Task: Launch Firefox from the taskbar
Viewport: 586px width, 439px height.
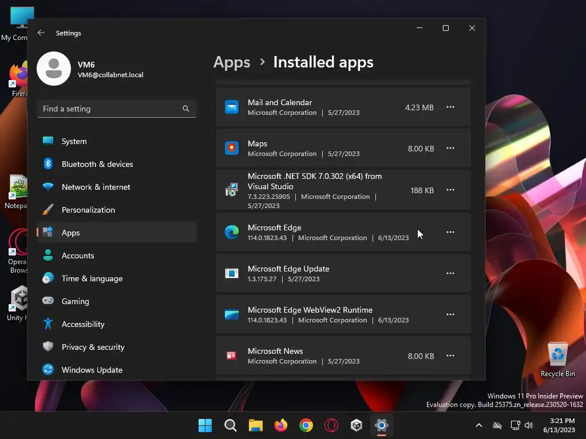Action: (x=280, y=425)
